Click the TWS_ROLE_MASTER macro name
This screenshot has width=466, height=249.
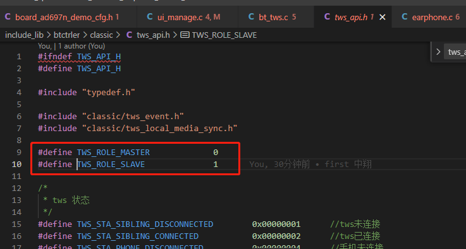114,153
